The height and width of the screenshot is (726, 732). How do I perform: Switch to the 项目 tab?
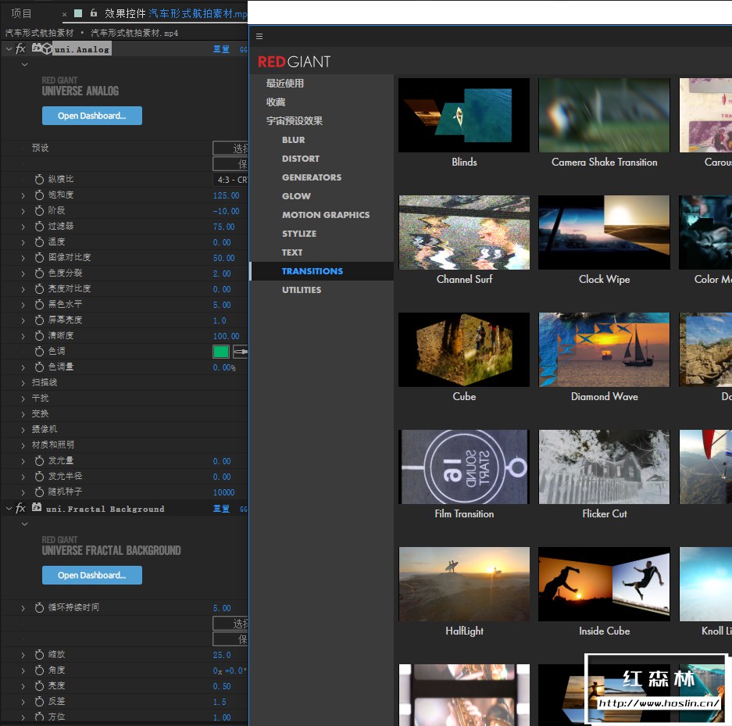[22, 13]
